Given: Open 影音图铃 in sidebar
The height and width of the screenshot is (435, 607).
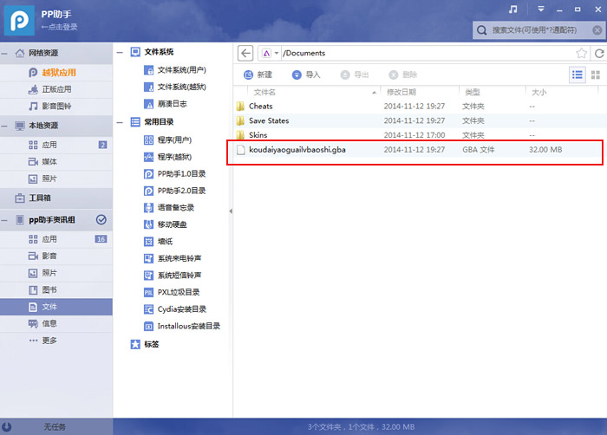Looking at the screenshot, I should coord(56,106).
